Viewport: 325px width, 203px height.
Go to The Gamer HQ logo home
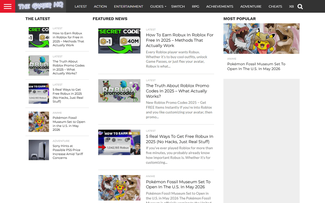click(x=41, y=6)
